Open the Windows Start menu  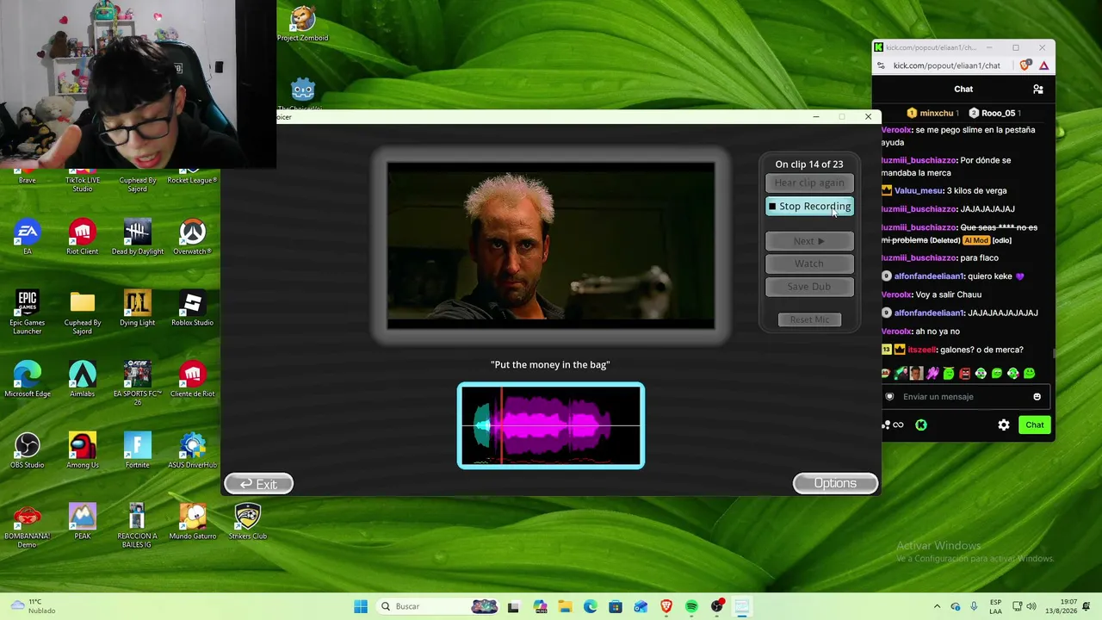361,606
